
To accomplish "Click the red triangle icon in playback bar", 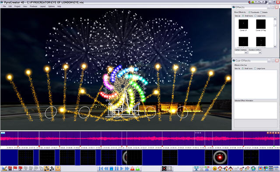I will [132, 169].
